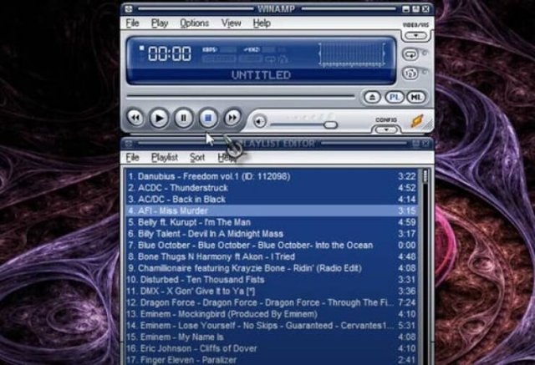Toggle the ML media library button
535x365 pixels.
(x=416, y=98)
